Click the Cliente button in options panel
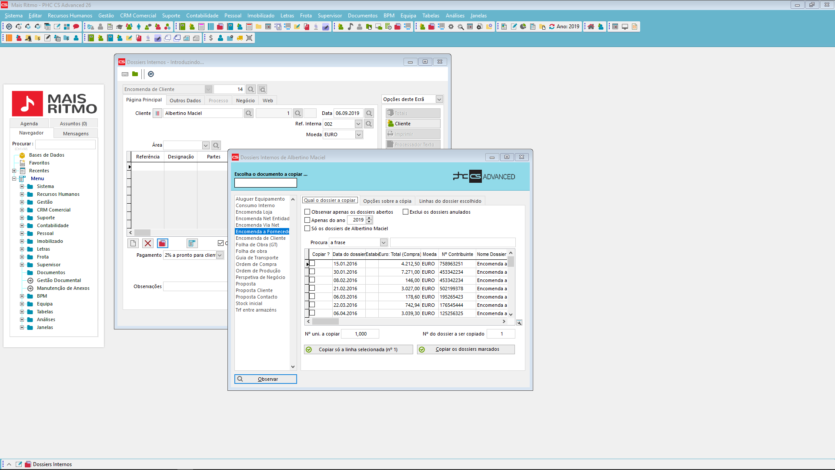The image size is (835, 470). pyautogui.click(x=413, y=124)
